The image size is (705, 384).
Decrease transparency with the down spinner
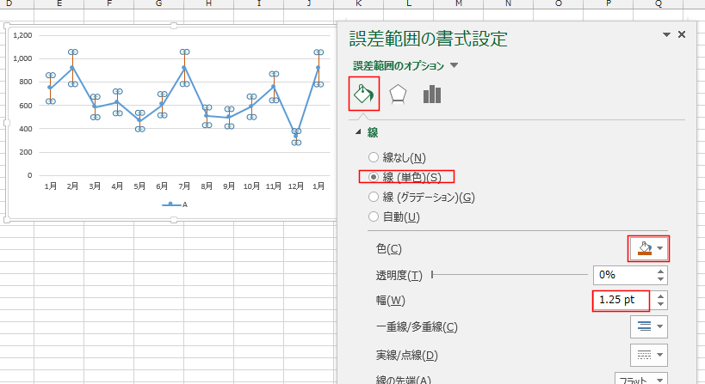pos(660,279)
